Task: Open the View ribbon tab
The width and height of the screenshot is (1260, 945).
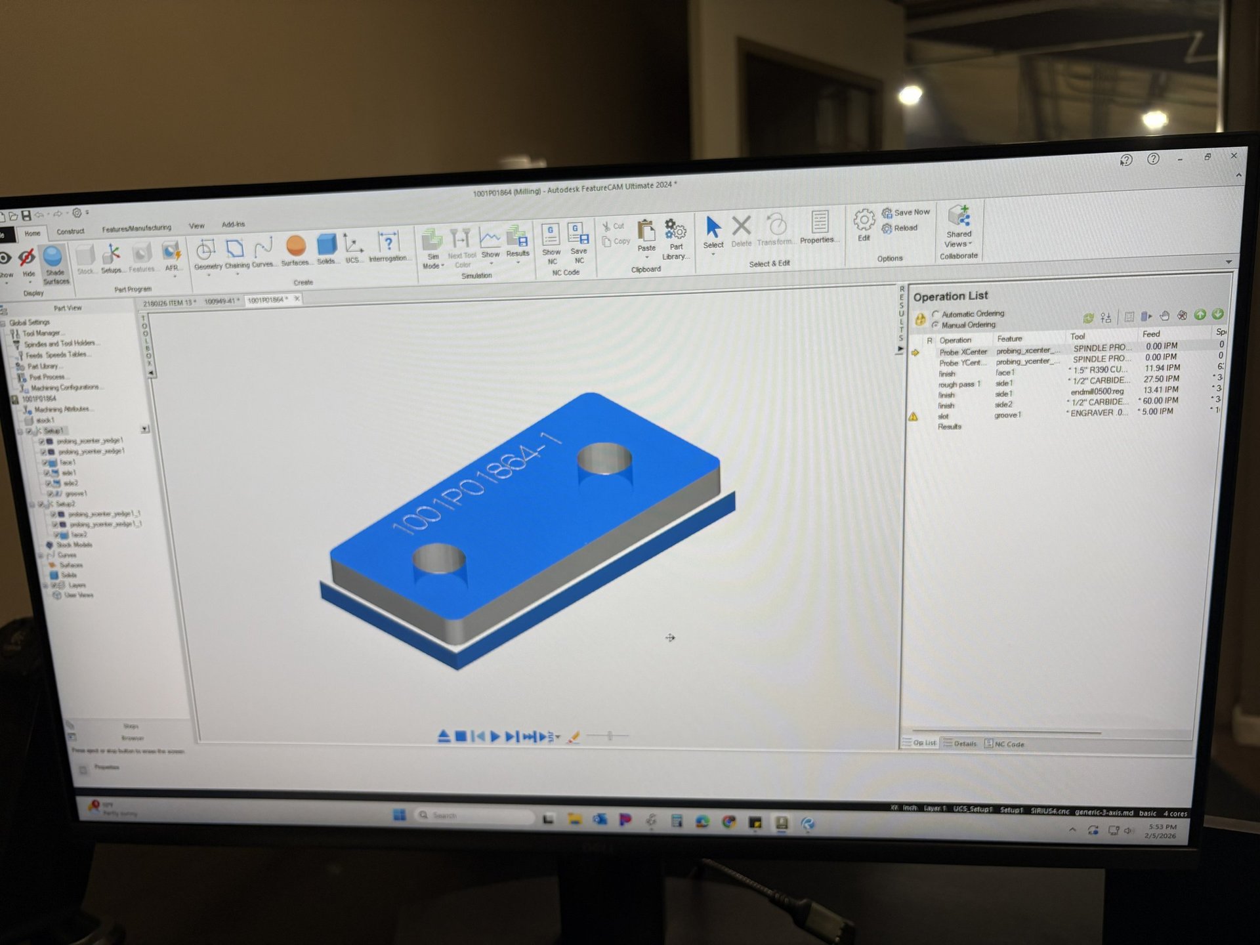Action: tap(197, 226)
